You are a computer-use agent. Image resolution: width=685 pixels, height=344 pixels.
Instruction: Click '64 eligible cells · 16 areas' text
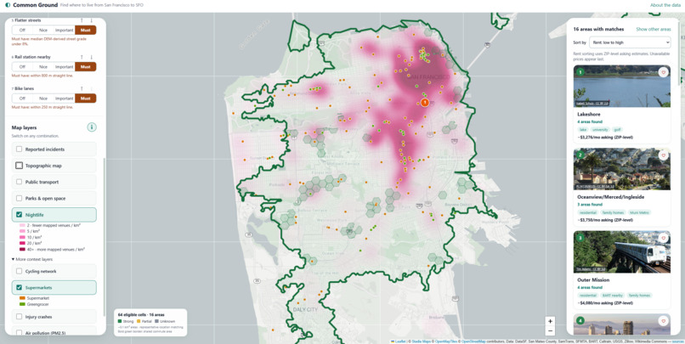click(141, 315)
